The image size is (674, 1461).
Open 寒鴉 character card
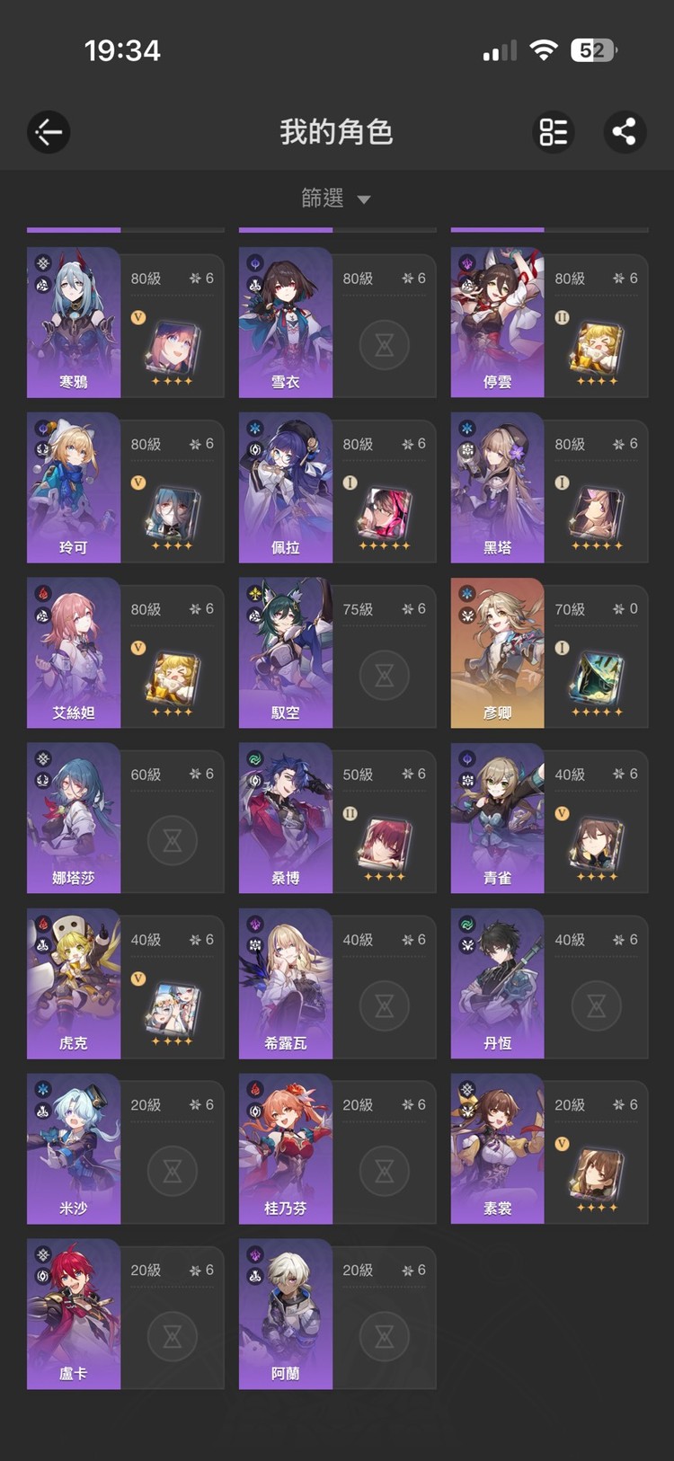(125, 323)
